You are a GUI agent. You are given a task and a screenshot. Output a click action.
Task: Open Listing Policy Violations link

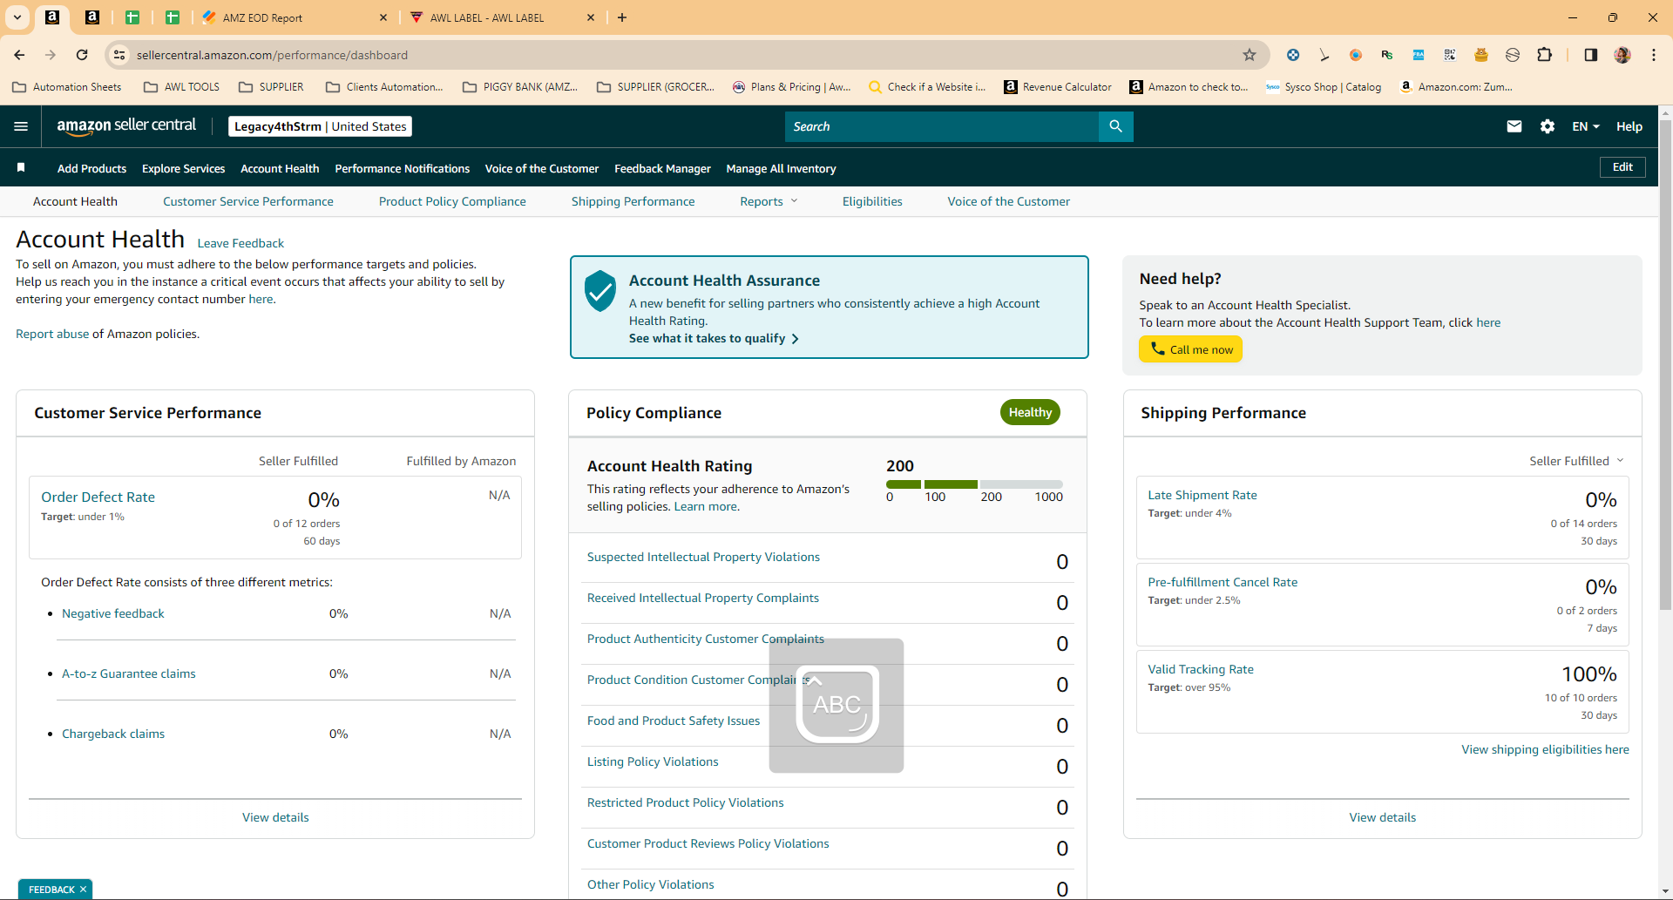pyautogui.click(x=653, y=761)
